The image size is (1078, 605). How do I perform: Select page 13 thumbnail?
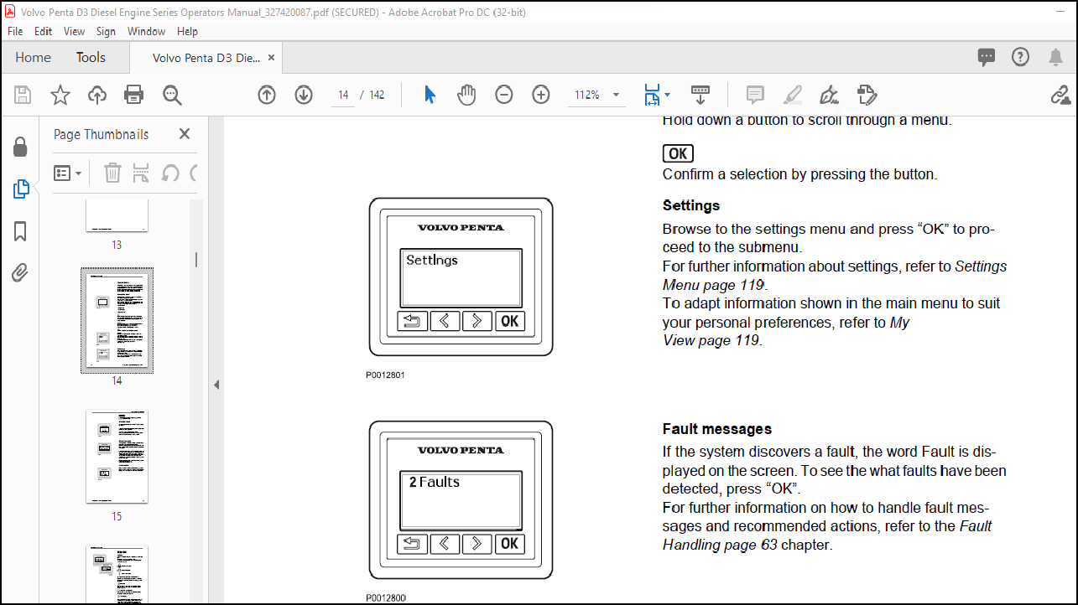117,215
